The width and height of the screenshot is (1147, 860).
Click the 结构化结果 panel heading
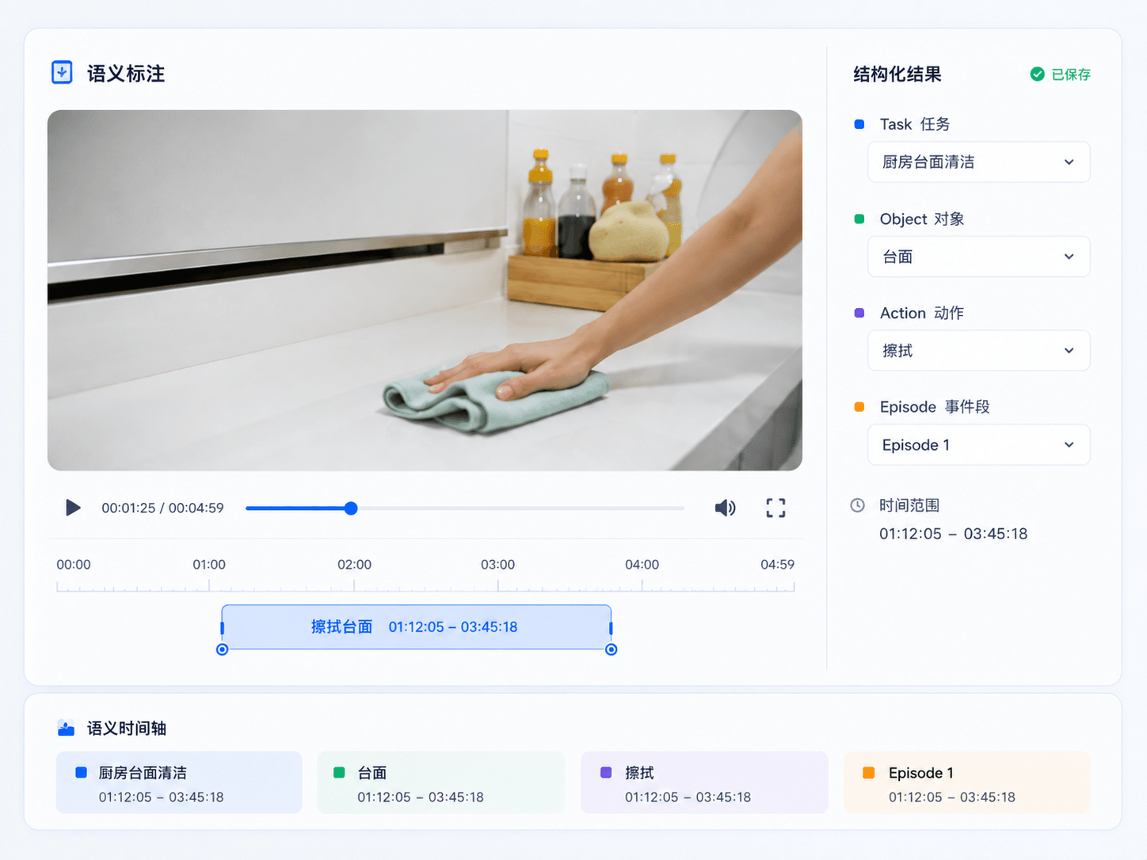(x=897, y=74)
